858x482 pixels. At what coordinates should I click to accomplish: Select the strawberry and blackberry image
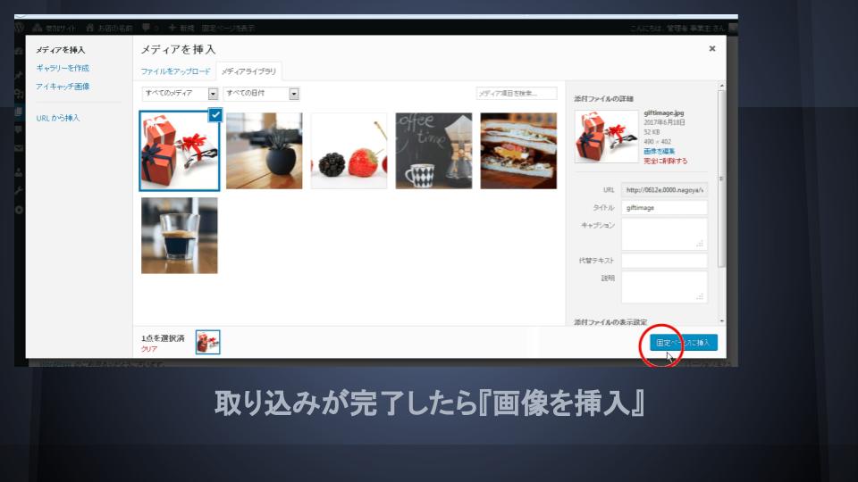click(349, 151)
